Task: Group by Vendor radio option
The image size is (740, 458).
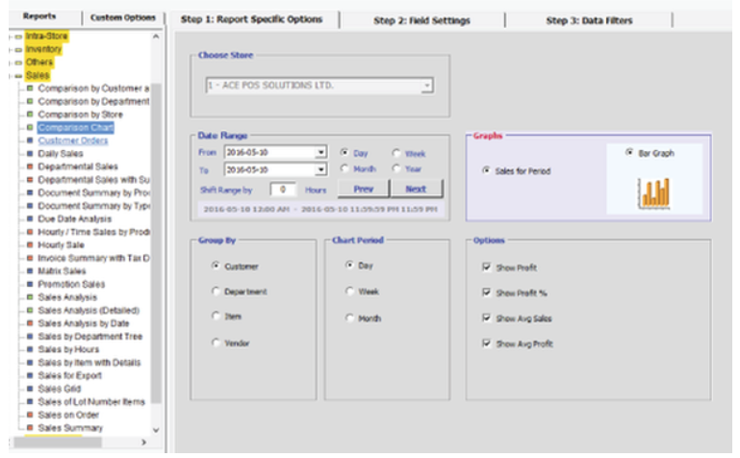Action: [216, 343]
